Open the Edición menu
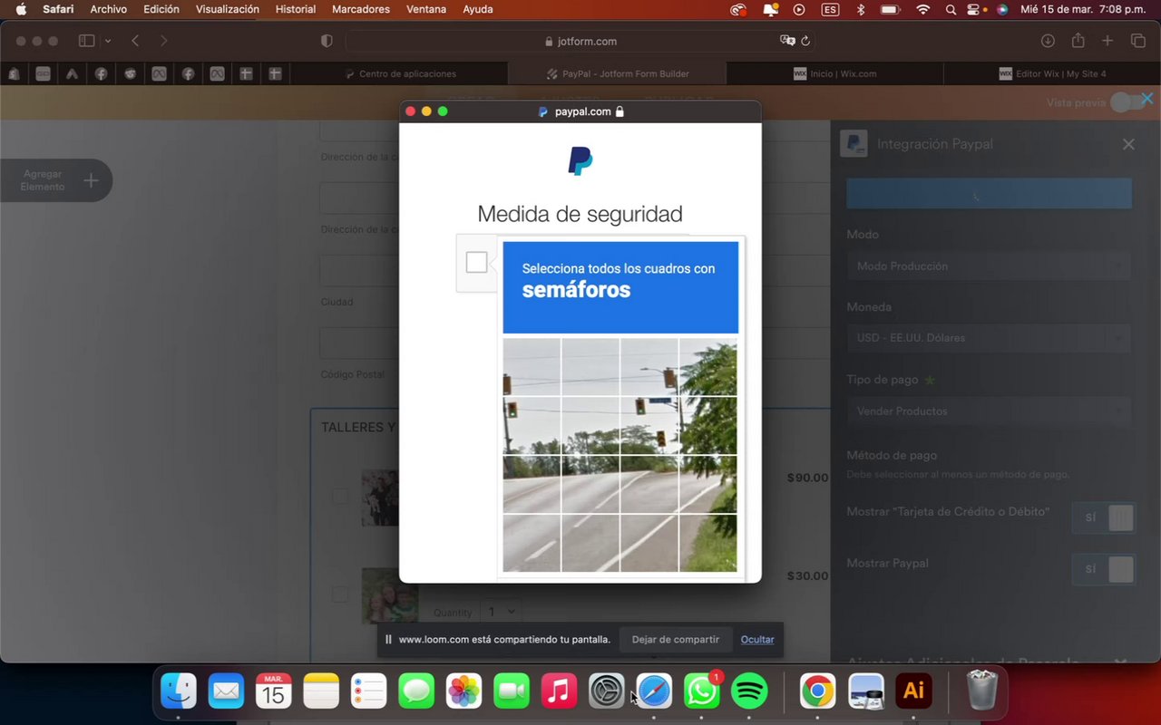 tap(161, 9)
